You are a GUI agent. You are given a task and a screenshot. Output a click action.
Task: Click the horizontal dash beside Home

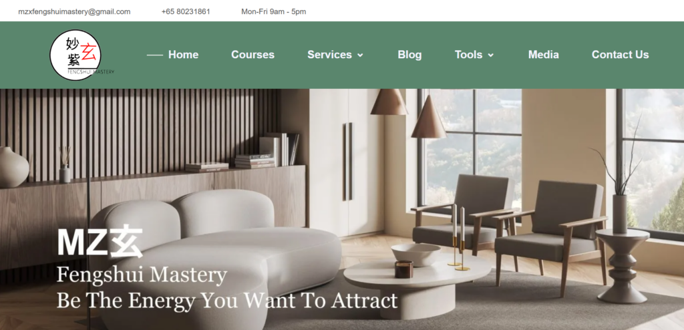tap(155, 55)
